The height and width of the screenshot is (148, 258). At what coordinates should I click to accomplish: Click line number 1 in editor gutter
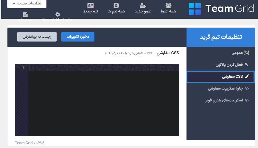pyautogui.click(x=23, y=67)
